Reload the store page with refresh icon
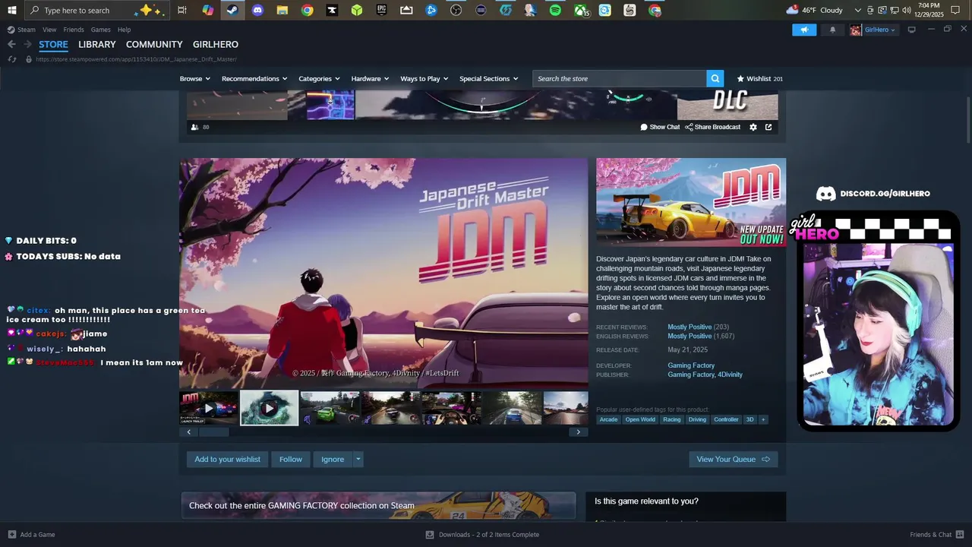Screen dimensions: 972x547 11,59
